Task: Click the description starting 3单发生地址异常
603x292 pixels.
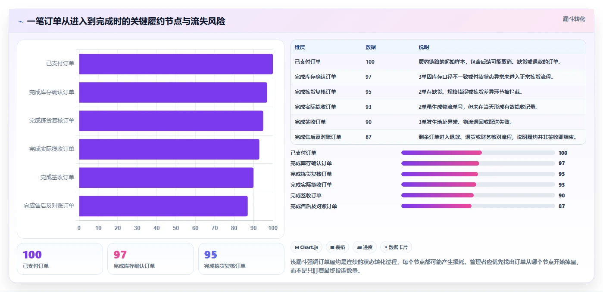Action: point(466,122)
